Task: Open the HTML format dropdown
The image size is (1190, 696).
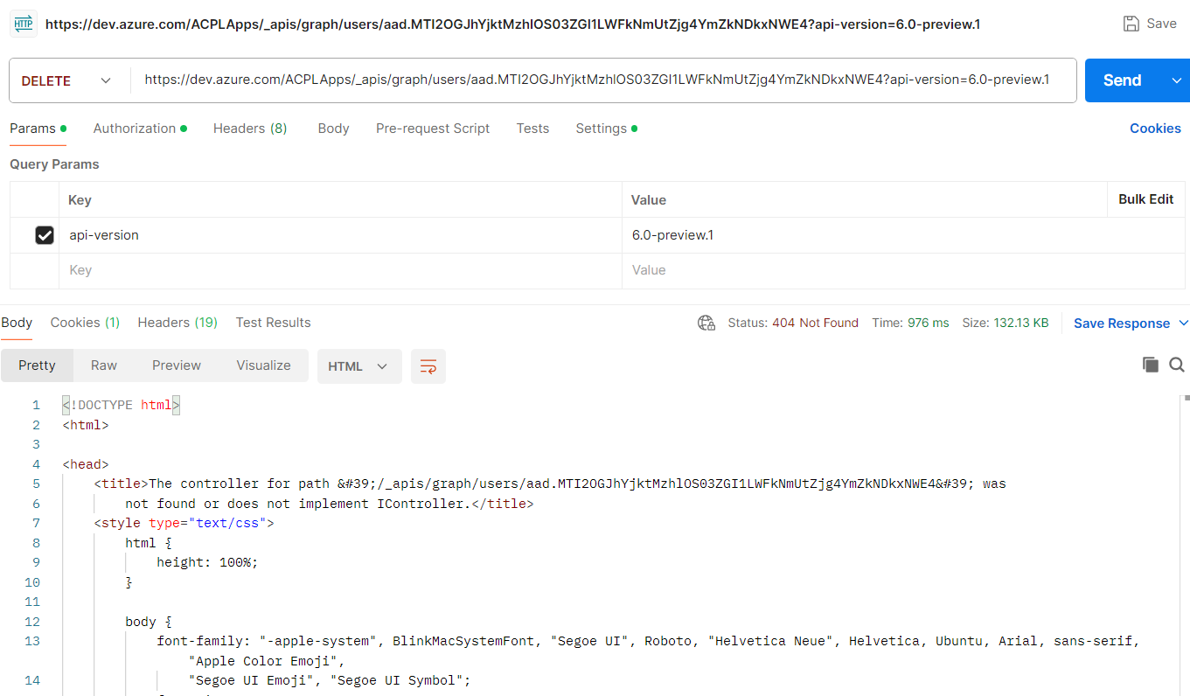Action: 359,366
